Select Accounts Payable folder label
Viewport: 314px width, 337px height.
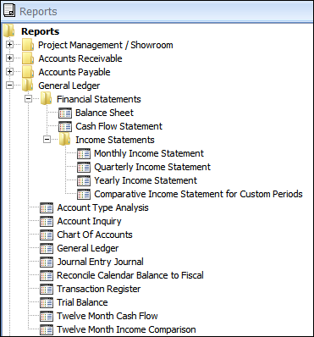pyautogui.click(x=74, y=72)
